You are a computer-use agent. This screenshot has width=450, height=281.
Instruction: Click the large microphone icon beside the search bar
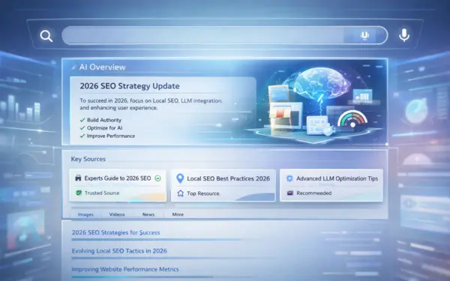coord(404,35)
